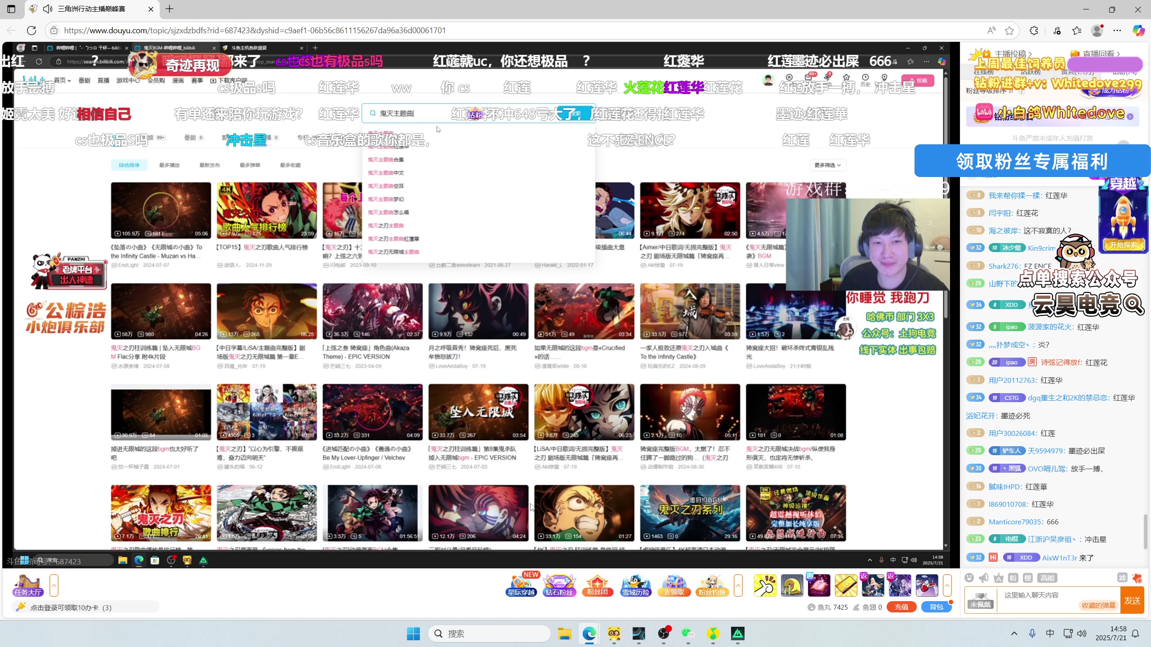
Task: Toggle the 梗 chat option
Action: click(1028, 578)
